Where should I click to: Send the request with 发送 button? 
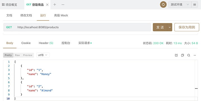click(160, 27)
